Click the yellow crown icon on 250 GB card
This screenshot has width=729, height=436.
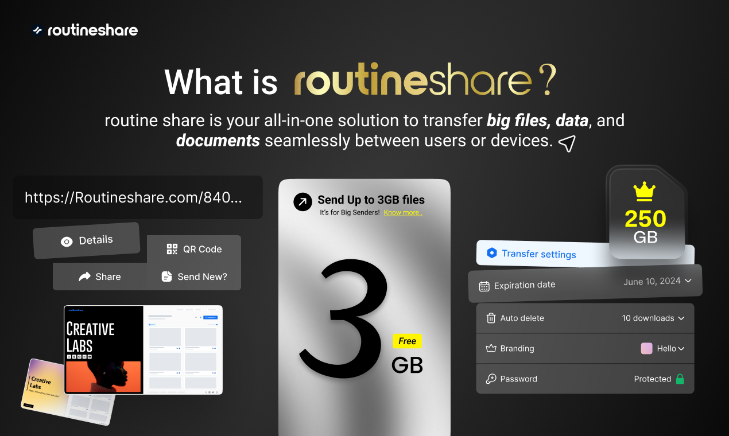tap(645, 192)
